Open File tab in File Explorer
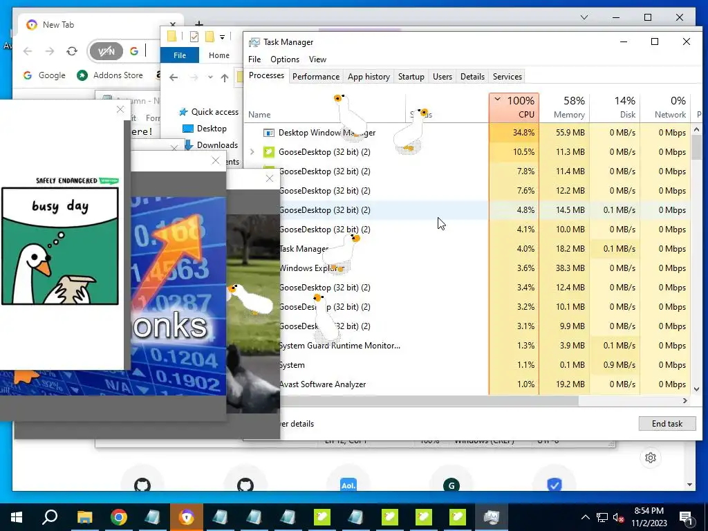Image resolution: width=708 pixels, height=531 pixels. click(x=180, y=55)
